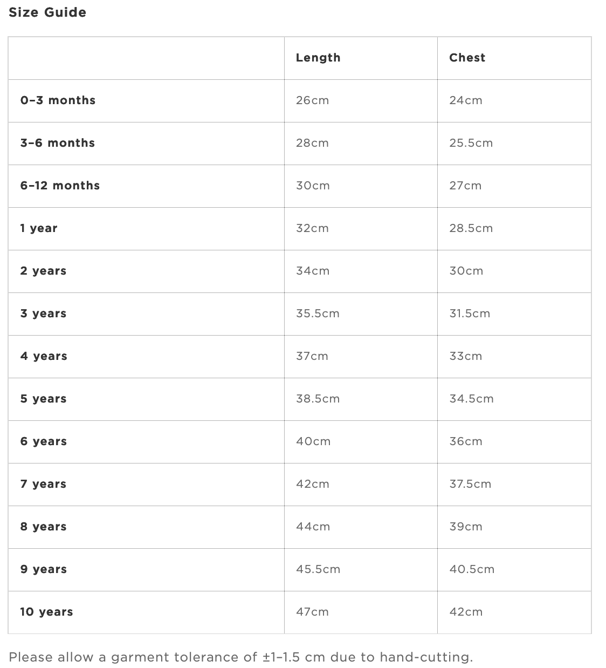The image size is (606, 668).
Task: Click the 33cm chest for 4 years
Action: [x=465, y=356]
